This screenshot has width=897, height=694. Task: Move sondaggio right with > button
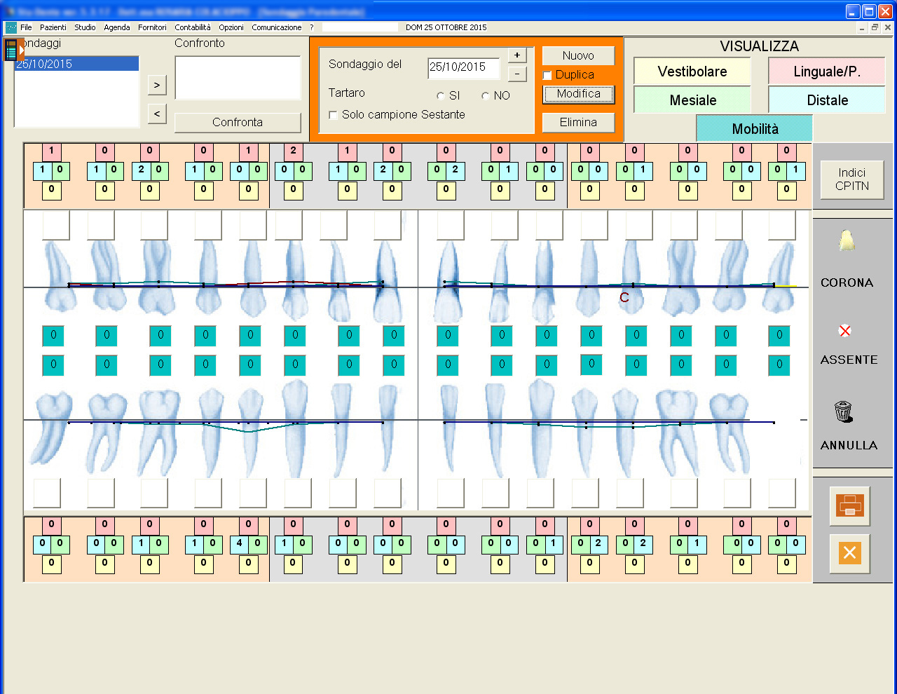point(157,86)
